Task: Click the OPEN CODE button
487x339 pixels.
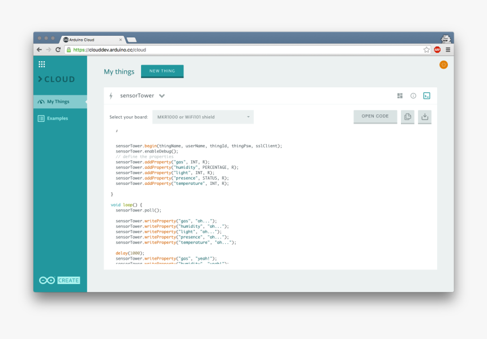Action: 375,117
